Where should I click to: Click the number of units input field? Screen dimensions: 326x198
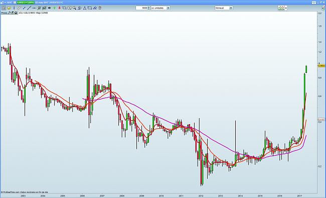tap(141, 8)
